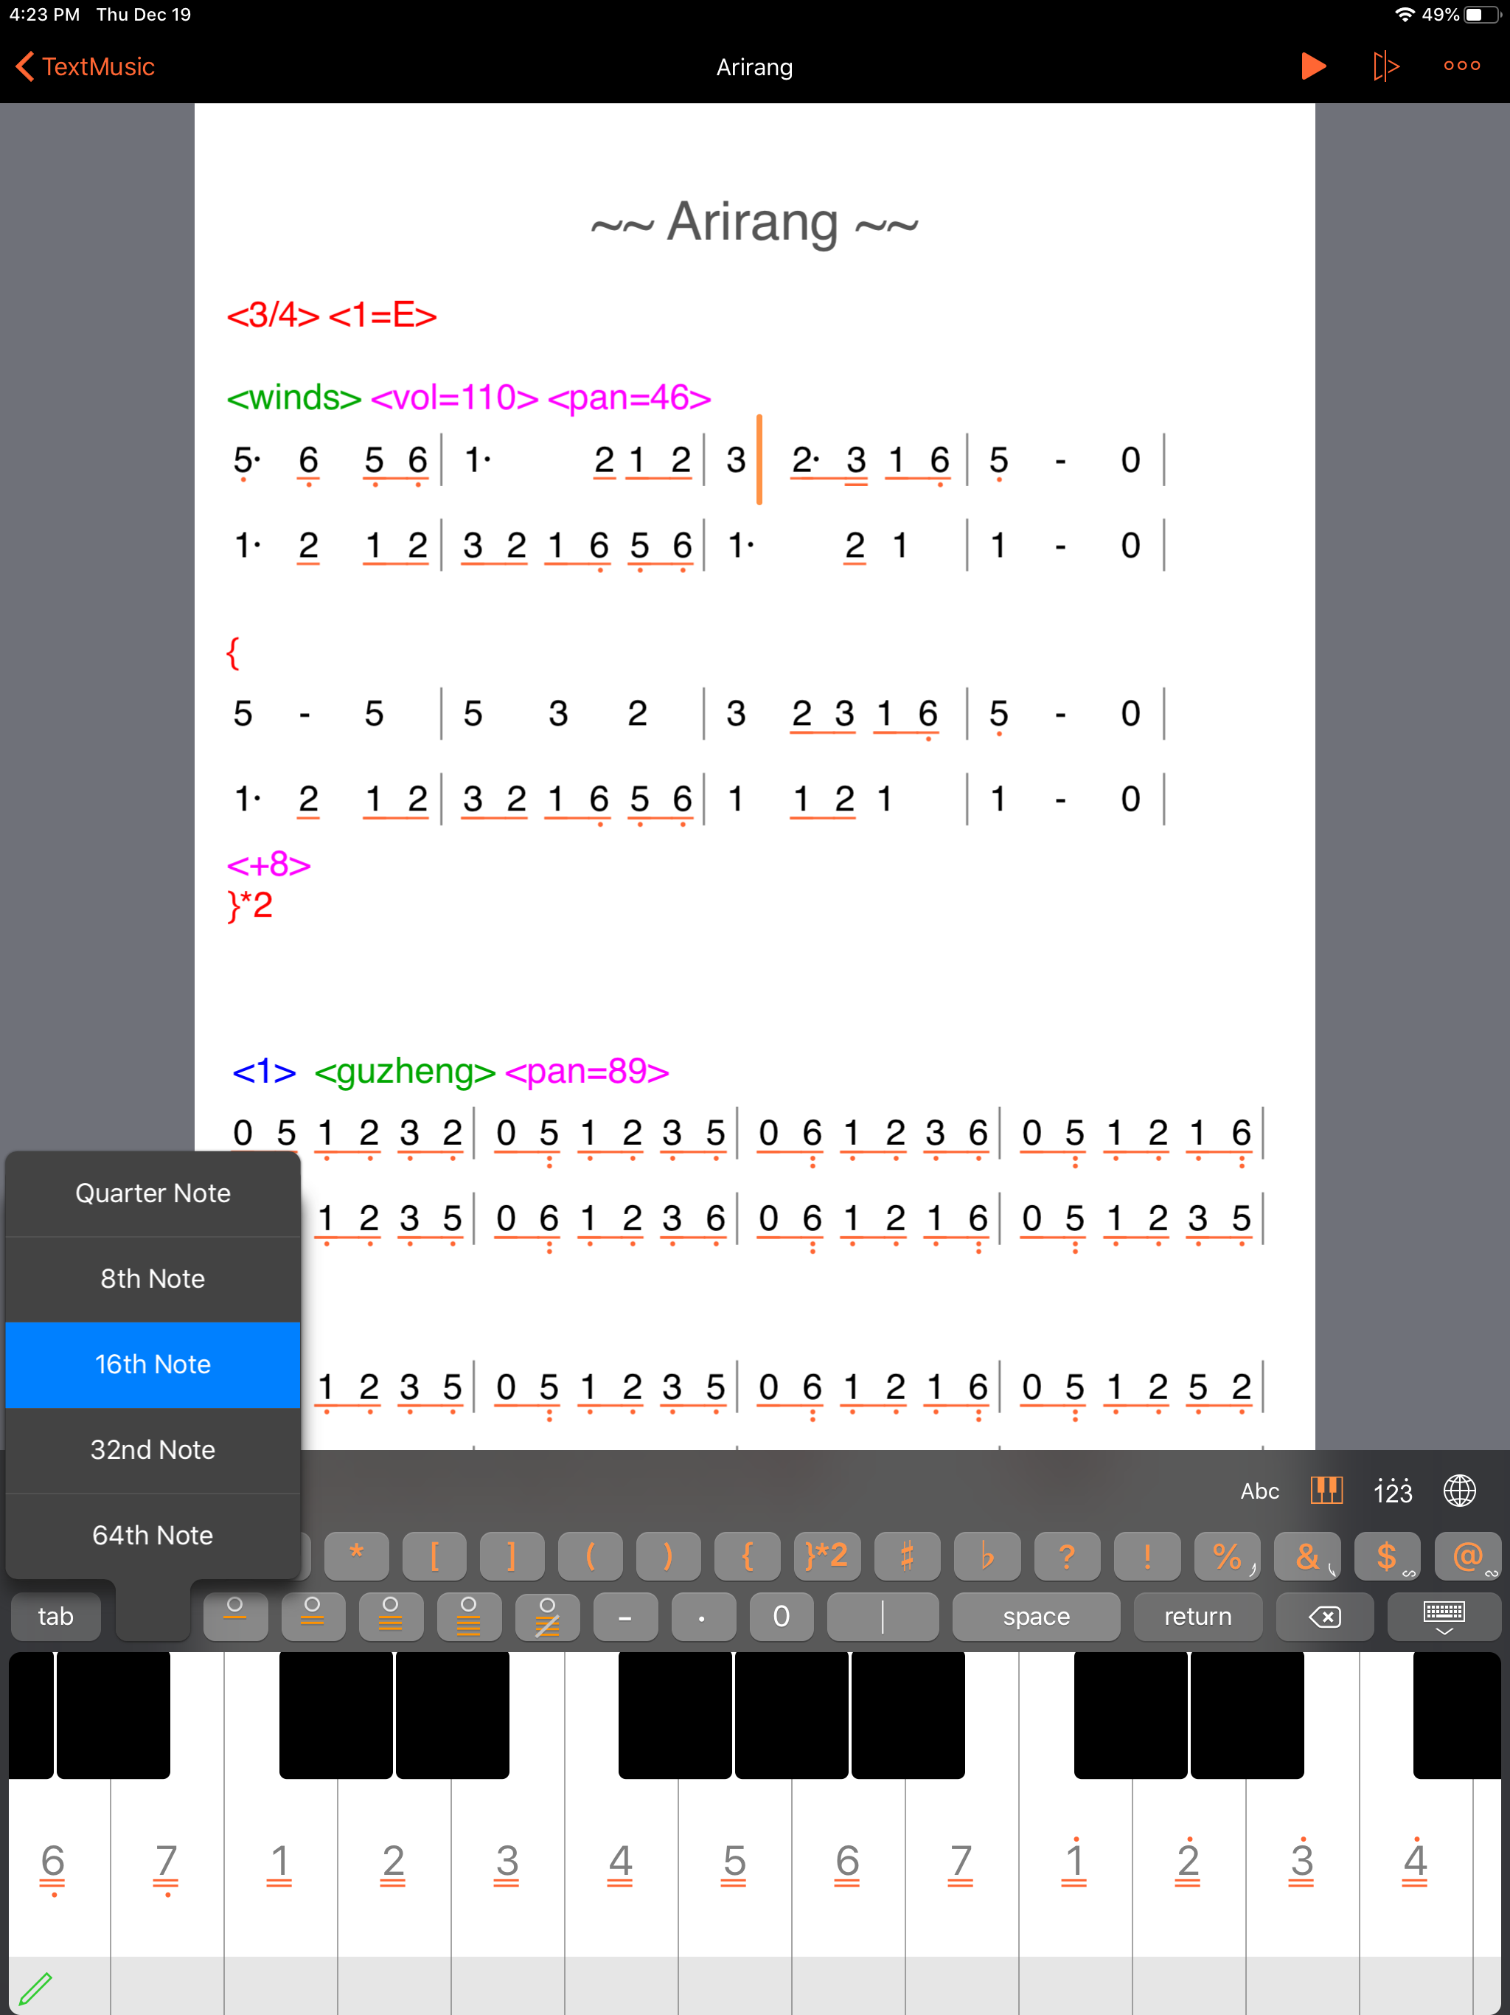Viewport: 1510px width, 2015px height.
Task: Switch to piano keyboard input mode
Action: (x=1326, y=1491)
